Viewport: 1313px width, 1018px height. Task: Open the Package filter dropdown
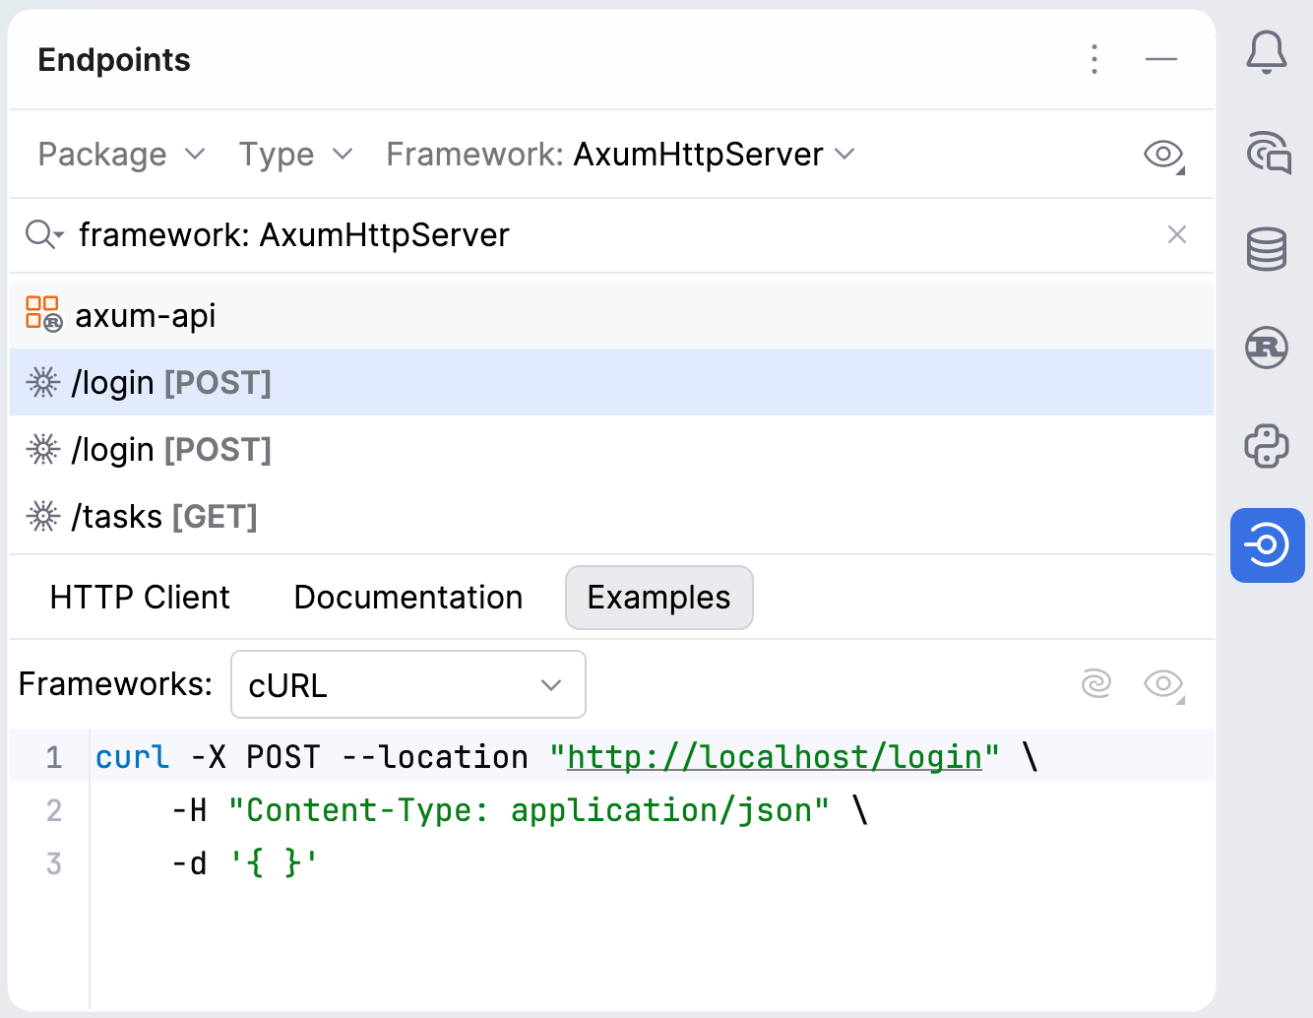point(121,155)
